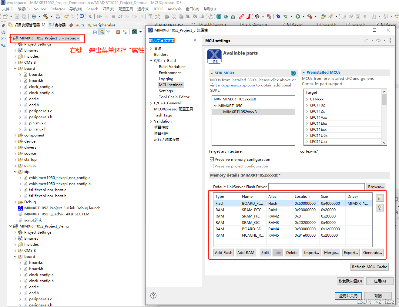The image size is (399, 307).
Task: Click the green Run icon in main toolbar
Action: coord(298,16)
